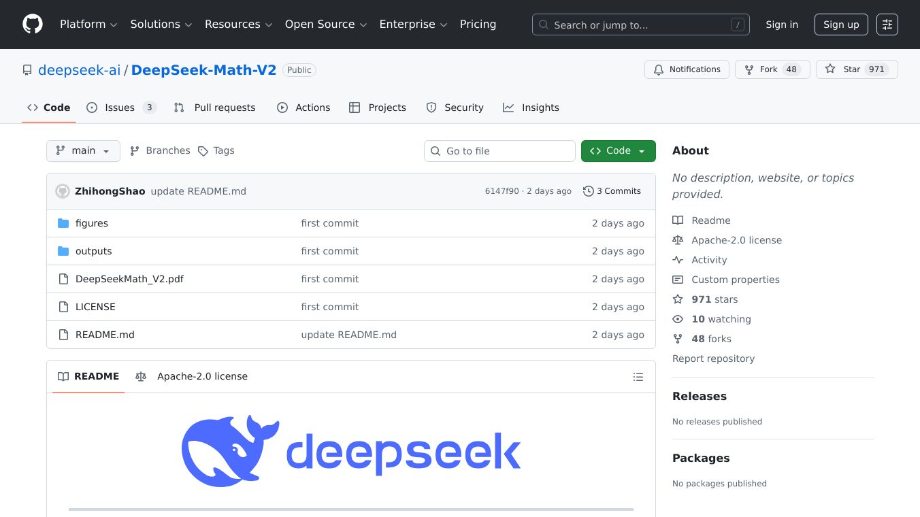Open the green Code dropdown
This screenshot has height=517, width=920.
point(618,151)
